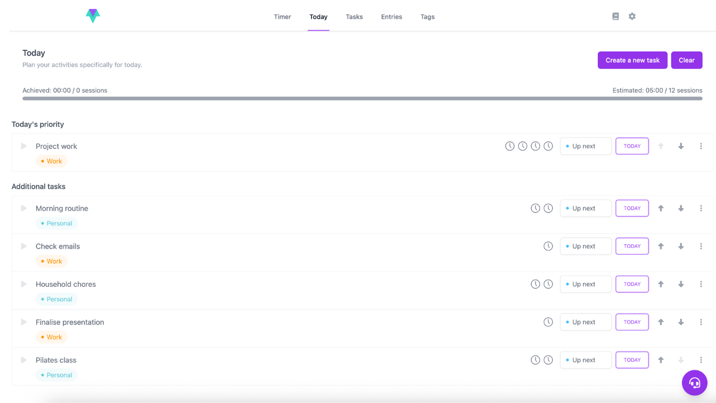Screen dimensions: 716x403
Task: Open Up next status dropdown for Finalise presentation
Action: (585, 322)
